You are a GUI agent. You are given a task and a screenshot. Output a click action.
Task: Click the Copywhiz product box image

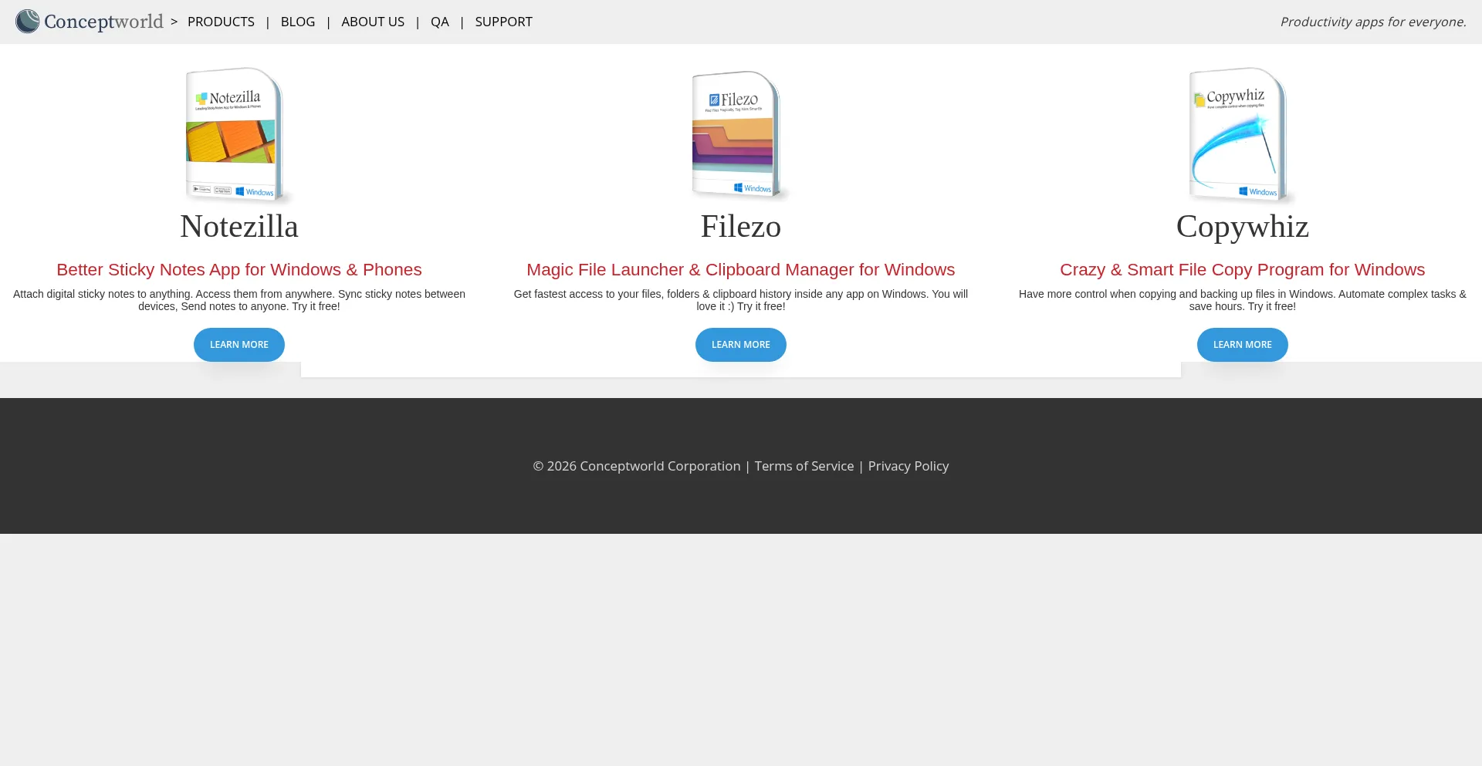1242,135
